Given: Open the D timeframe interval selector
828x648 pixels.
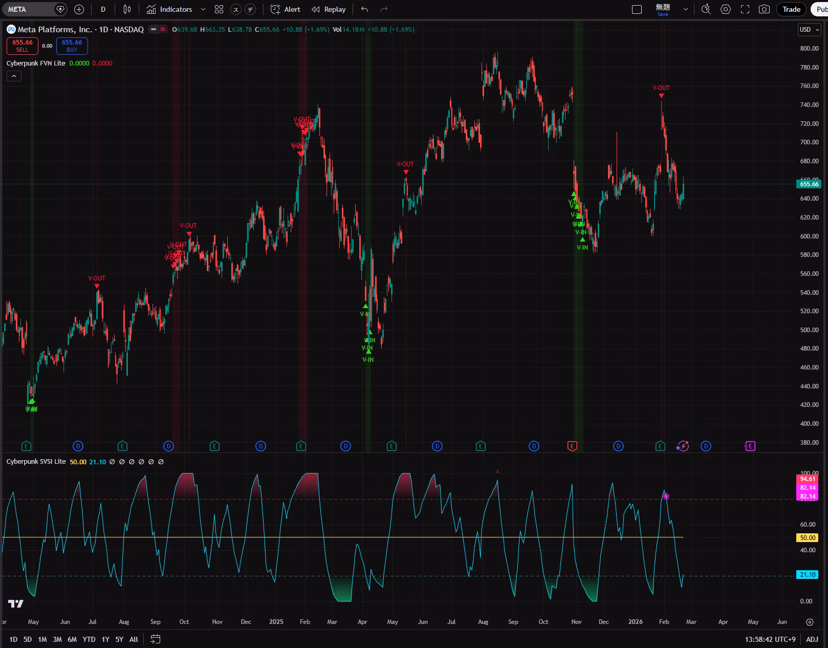Looking at the screenshot, I should coord(103,9).
